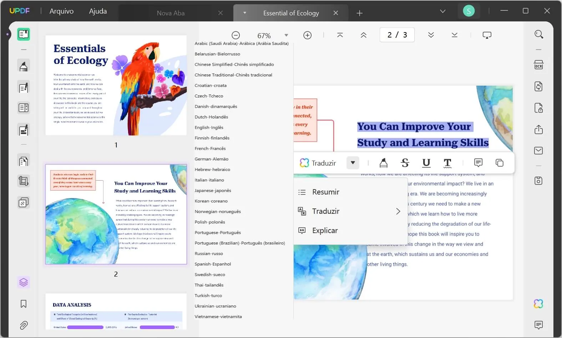562x338 pixels.
Task: Open Organize Pages tool in left sidebar
Action: (x=24, y=161)
